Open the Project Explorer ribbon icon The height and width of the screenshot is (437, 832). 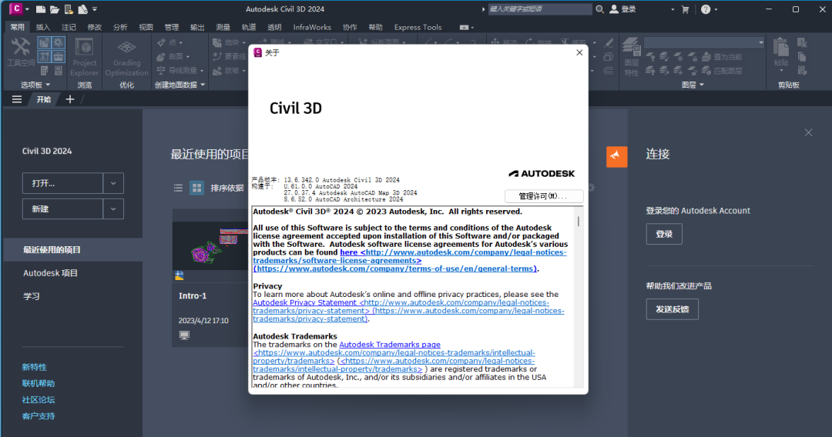[85, 48]
